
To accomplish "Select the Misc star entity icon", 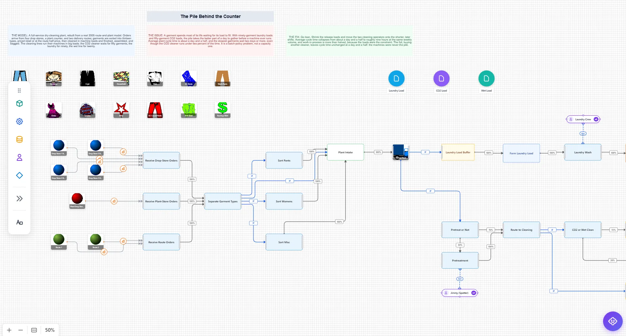I will point(121,110).
